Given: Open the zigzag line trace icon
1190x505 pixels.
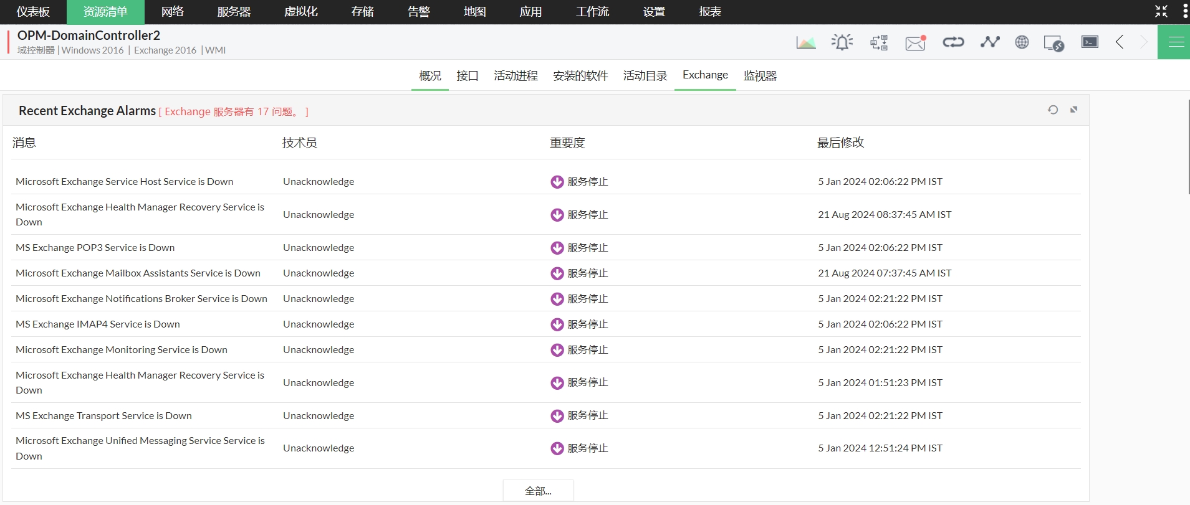Looking at the screenshot, I should (x=990, y=42).
